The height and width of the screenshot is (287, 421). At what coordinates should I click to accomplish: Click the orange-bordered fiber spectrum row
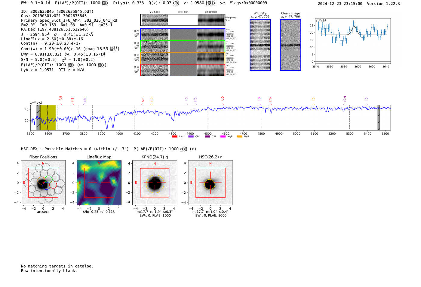183,58
